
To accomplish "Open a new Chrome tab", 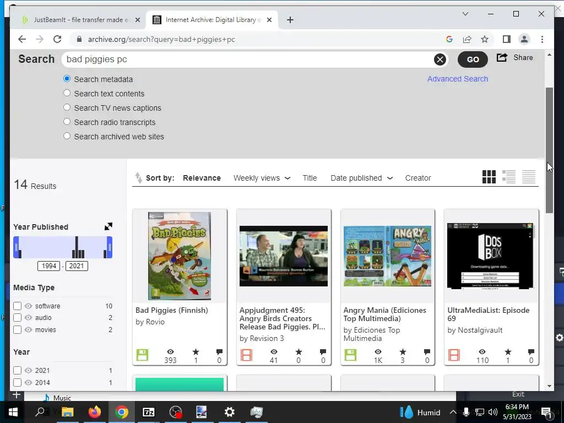I will (290, 20).
